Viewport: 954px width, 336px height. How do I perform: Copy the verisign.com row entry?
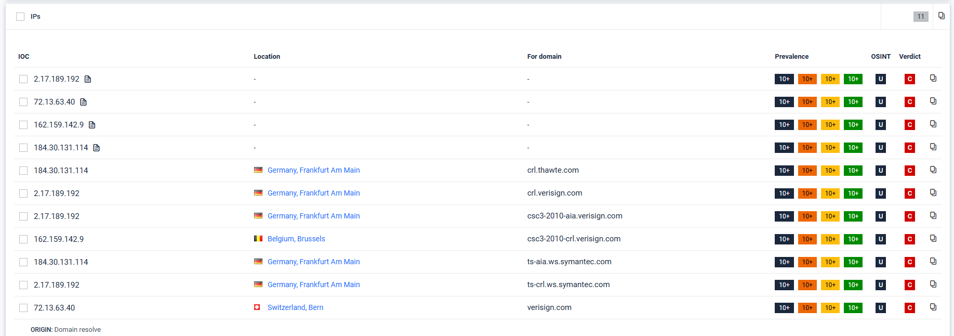(x=933, y=307)
